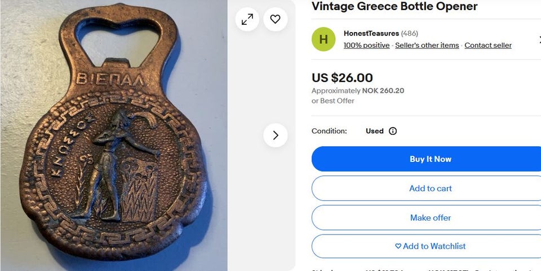
Task: Click the green seller avatar H
Action: coord(323,39)
